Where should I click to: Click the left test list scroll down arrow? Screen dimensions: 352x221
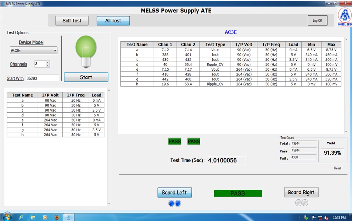[109, 204]
